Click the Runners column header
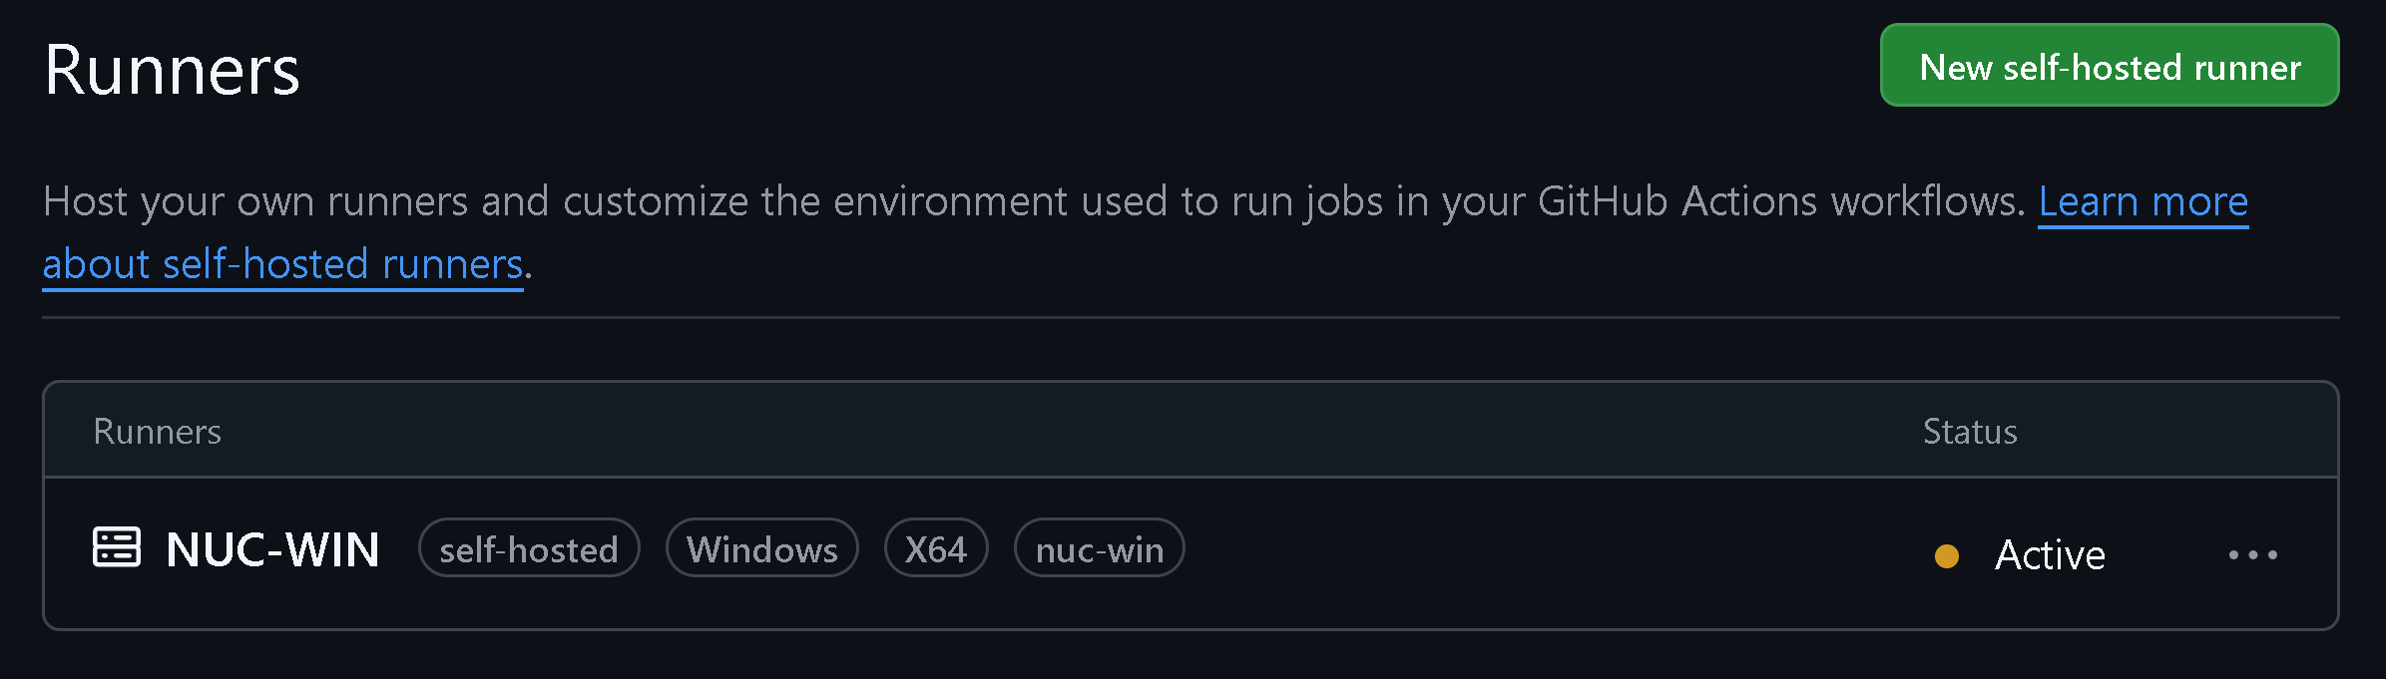 click(x=157, y=432)
